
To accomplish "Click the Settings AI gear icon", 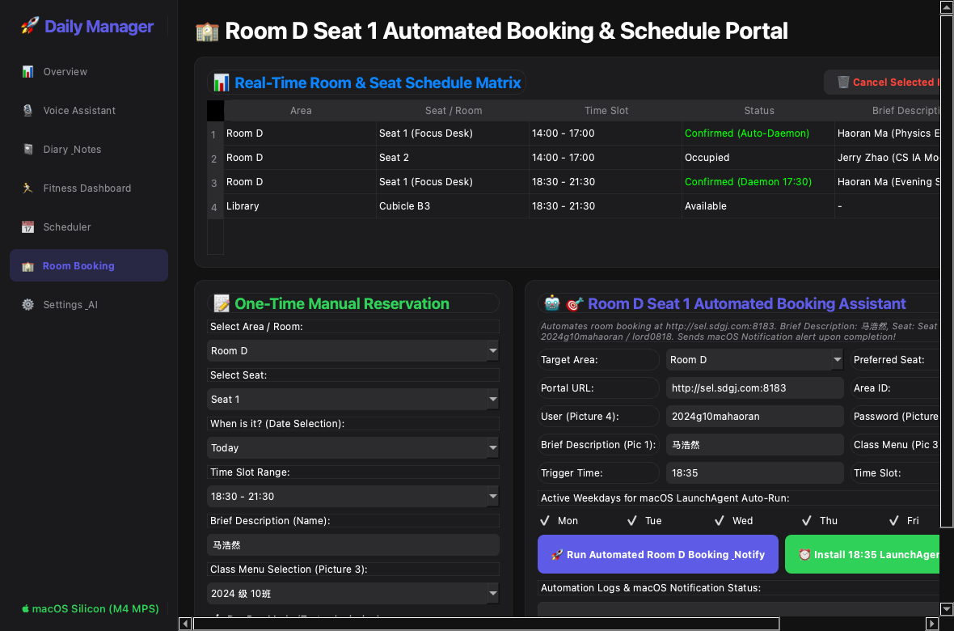I will [28, 304].
